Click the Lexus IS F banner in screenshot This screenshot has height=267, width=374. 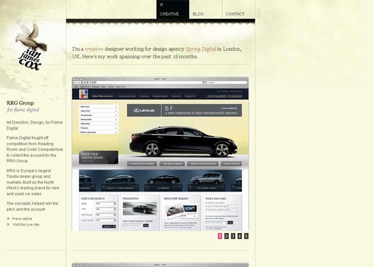coord(184,110)
